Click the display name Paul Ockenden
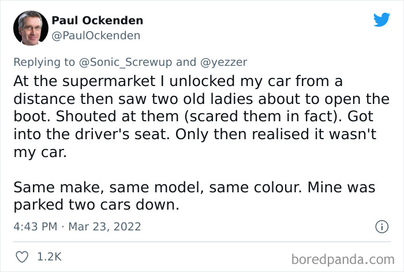Screen dimensions: 404x272 [98, 21]
